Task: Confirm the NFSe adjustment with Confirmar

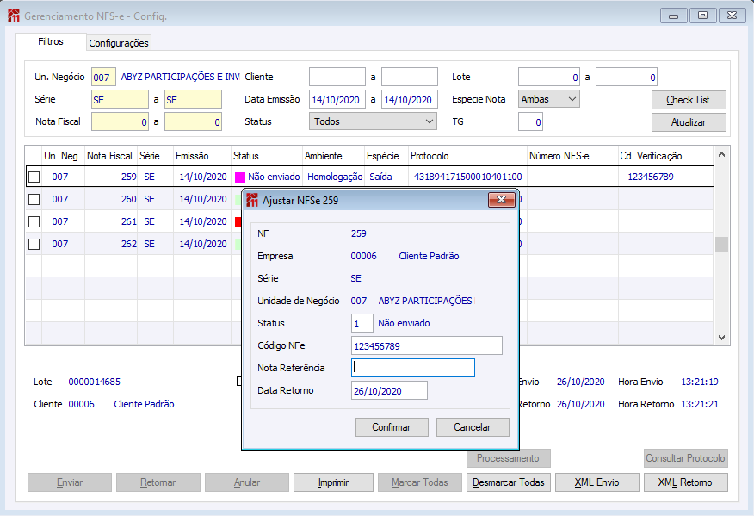Action: 392,427
